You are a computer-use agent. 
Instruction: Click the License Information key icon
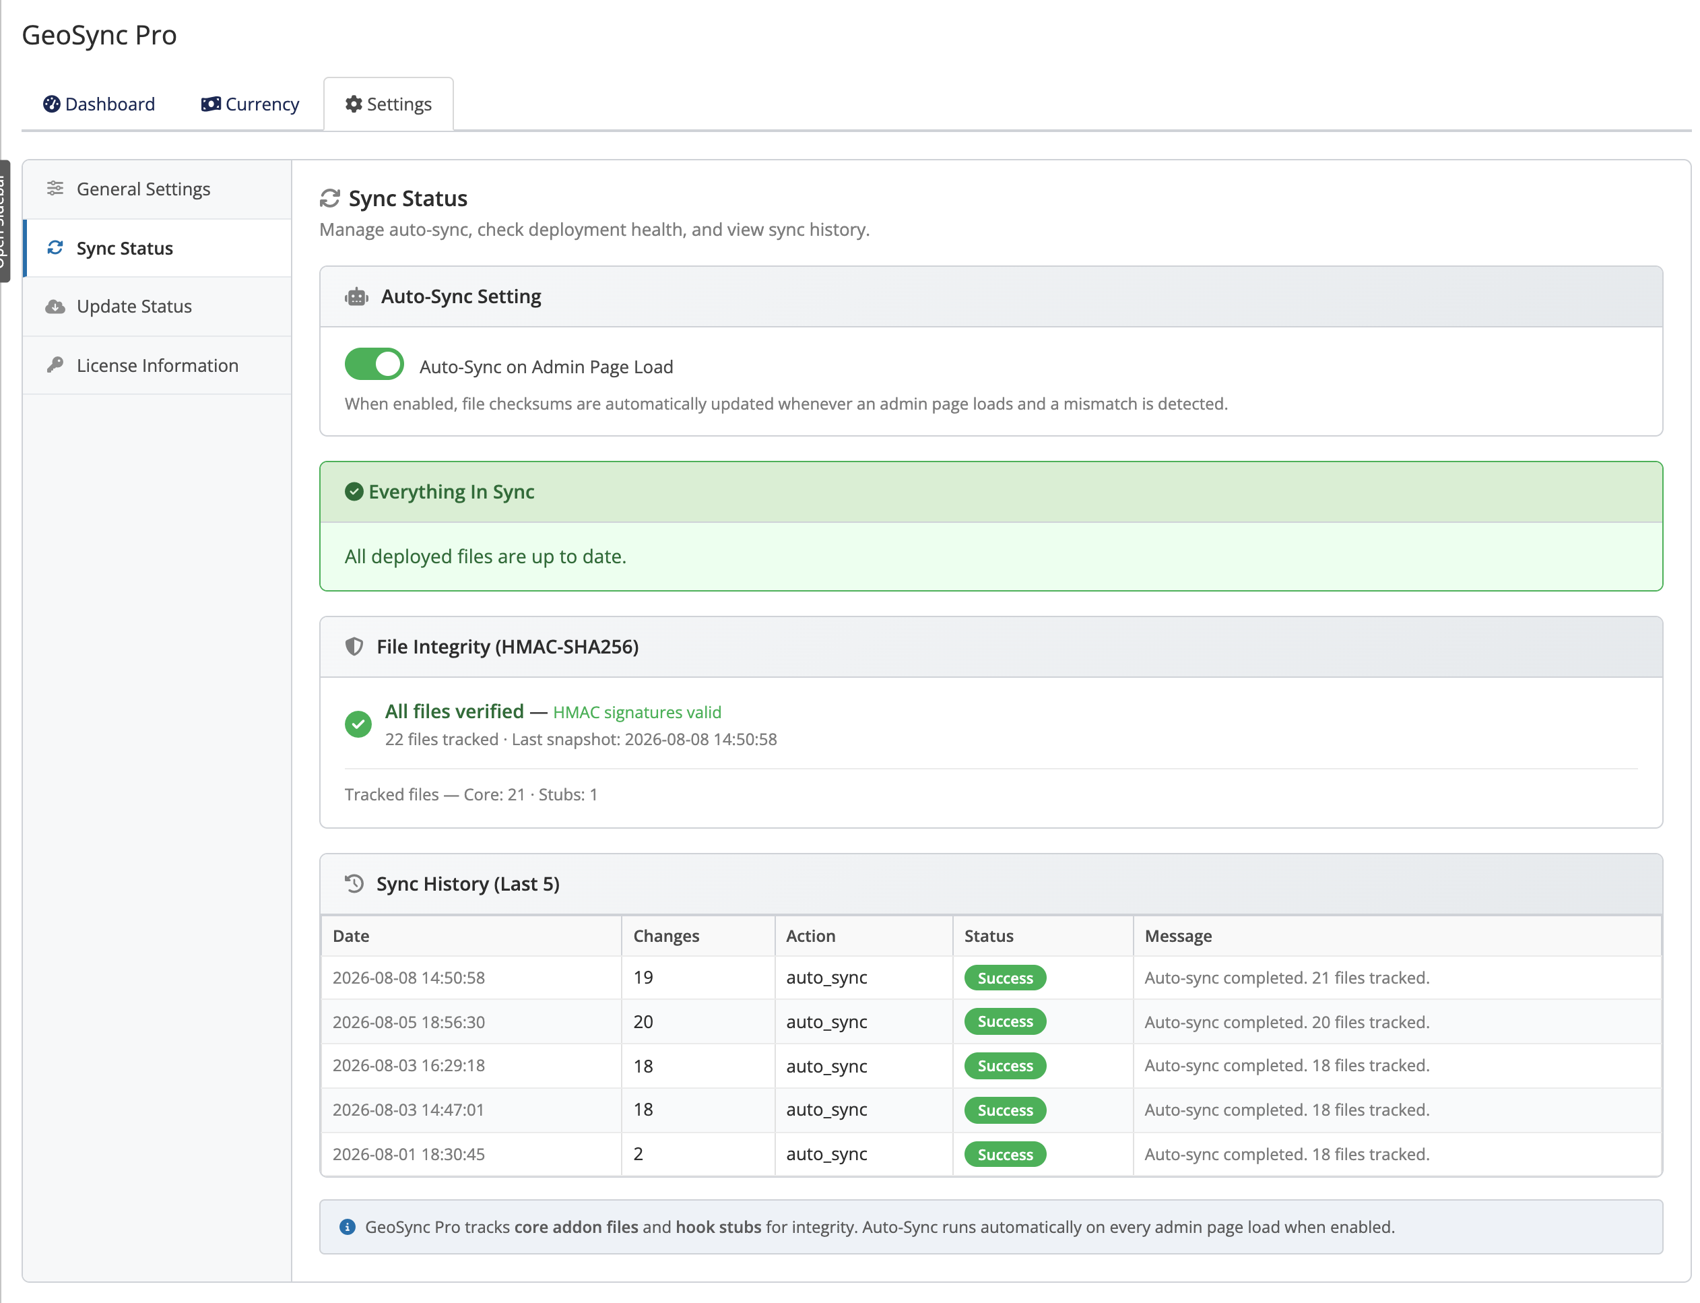(x=55, y=364)
